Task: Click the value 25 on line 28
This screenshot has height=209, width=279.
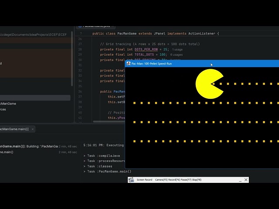Action: (x=165, y=49)
